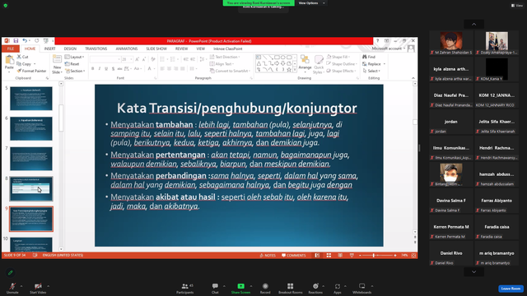Change Zoom layout with View button
Image resolution: width=527 pixels, height=296 pixels.
point(517,6)
